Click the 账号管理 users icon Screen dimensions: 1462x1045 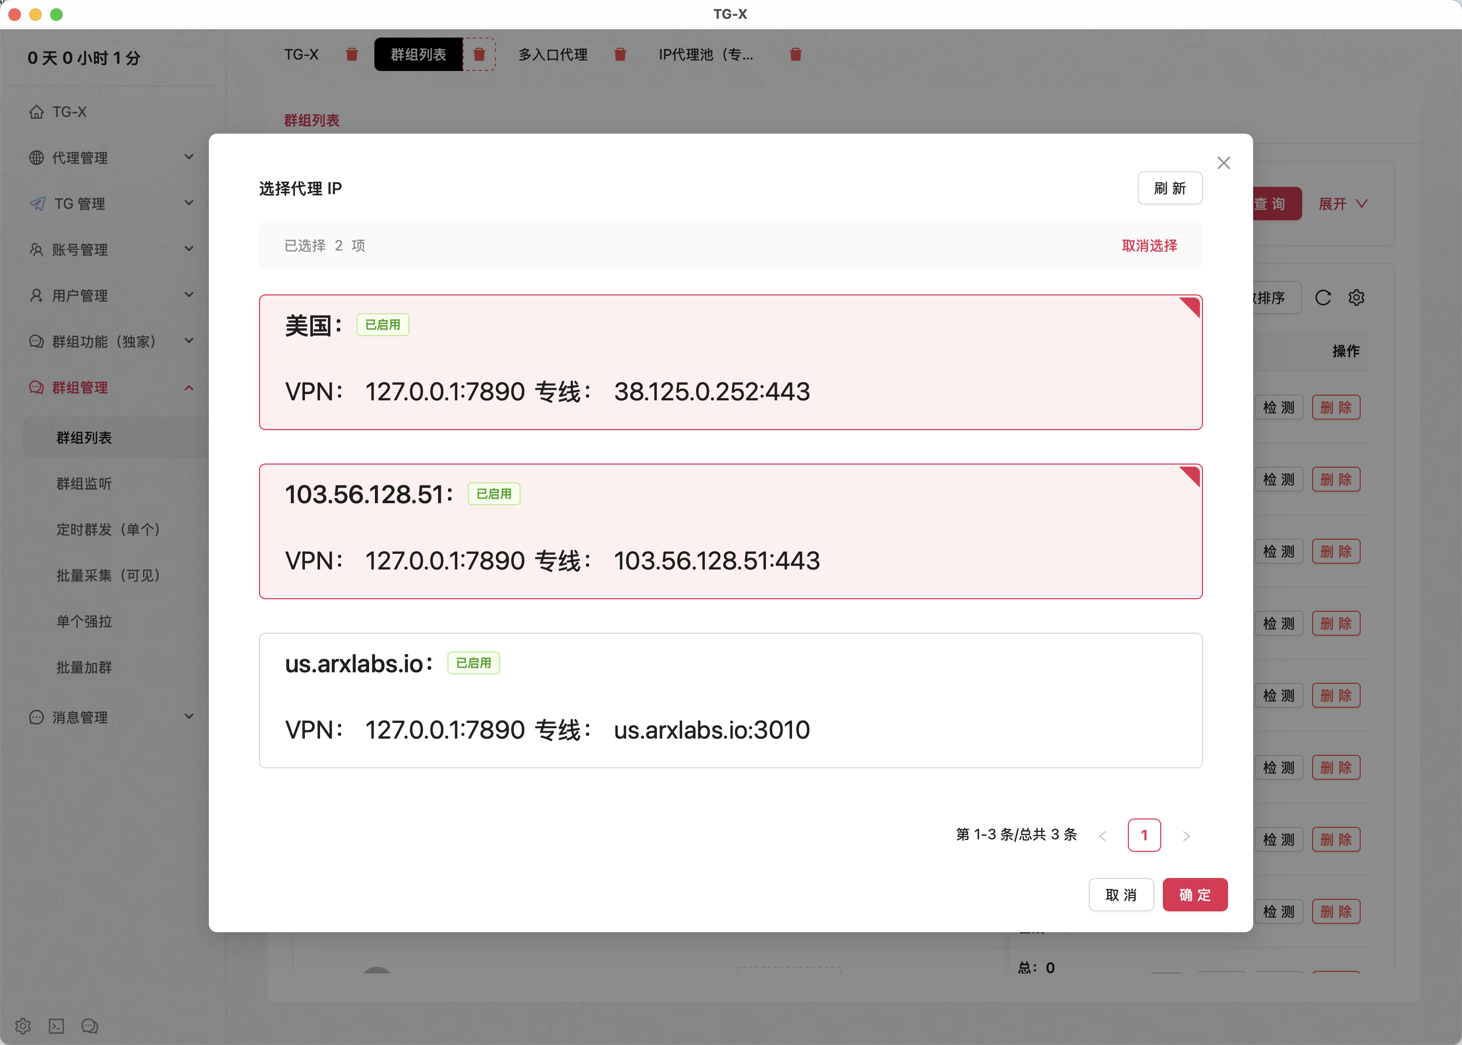tap(37, 250)
